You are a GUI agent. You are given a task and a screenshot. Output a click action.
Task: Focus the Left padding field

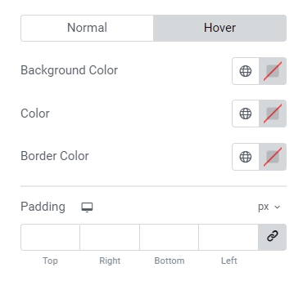pyautogui.click(x=228, y=237)
